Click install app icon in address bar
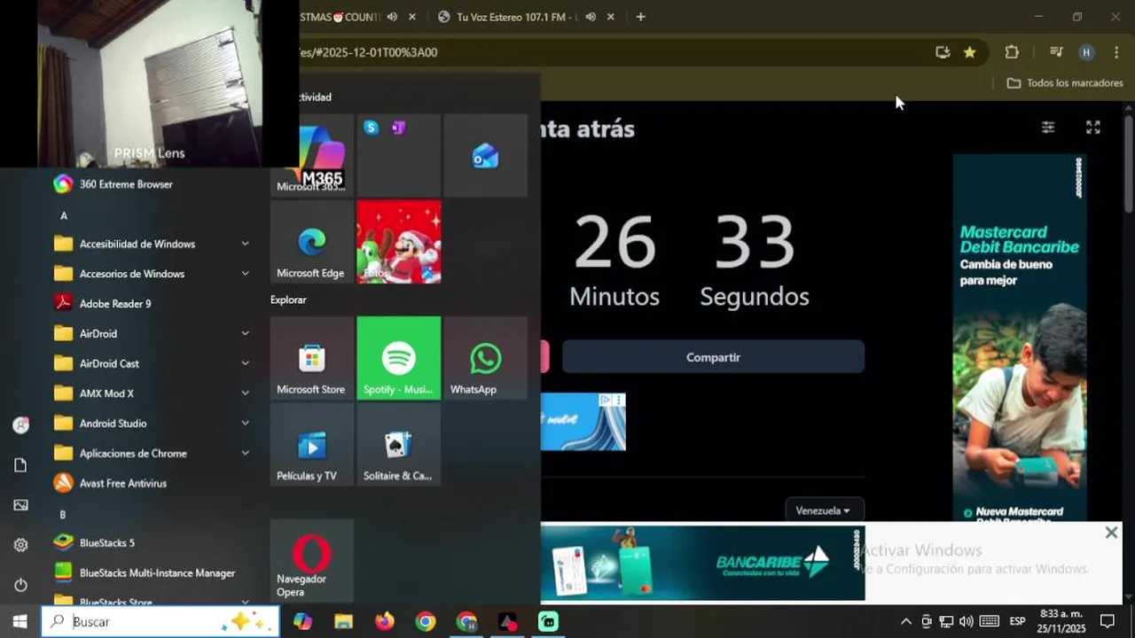Image resolution: width=1135 pixels, height=638 pixels. (943, 52)
